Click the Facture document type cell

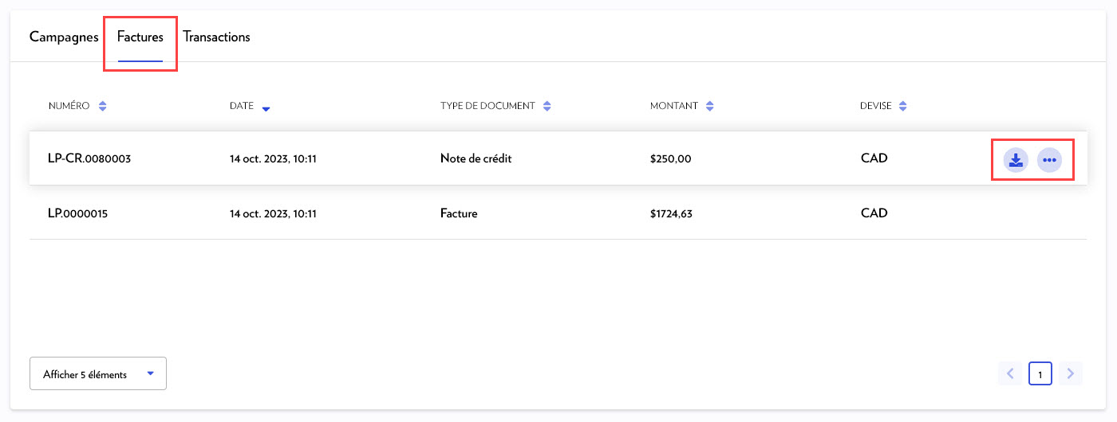pos(459,213)
